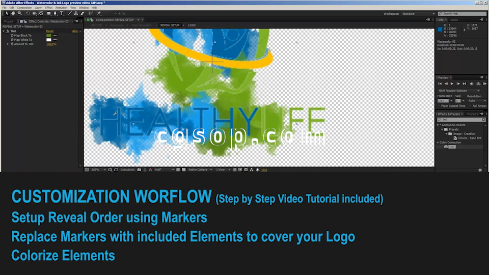The image size is (489, 275).
Task: Mute audio in Preview panel
Action: tap(471, 84)
